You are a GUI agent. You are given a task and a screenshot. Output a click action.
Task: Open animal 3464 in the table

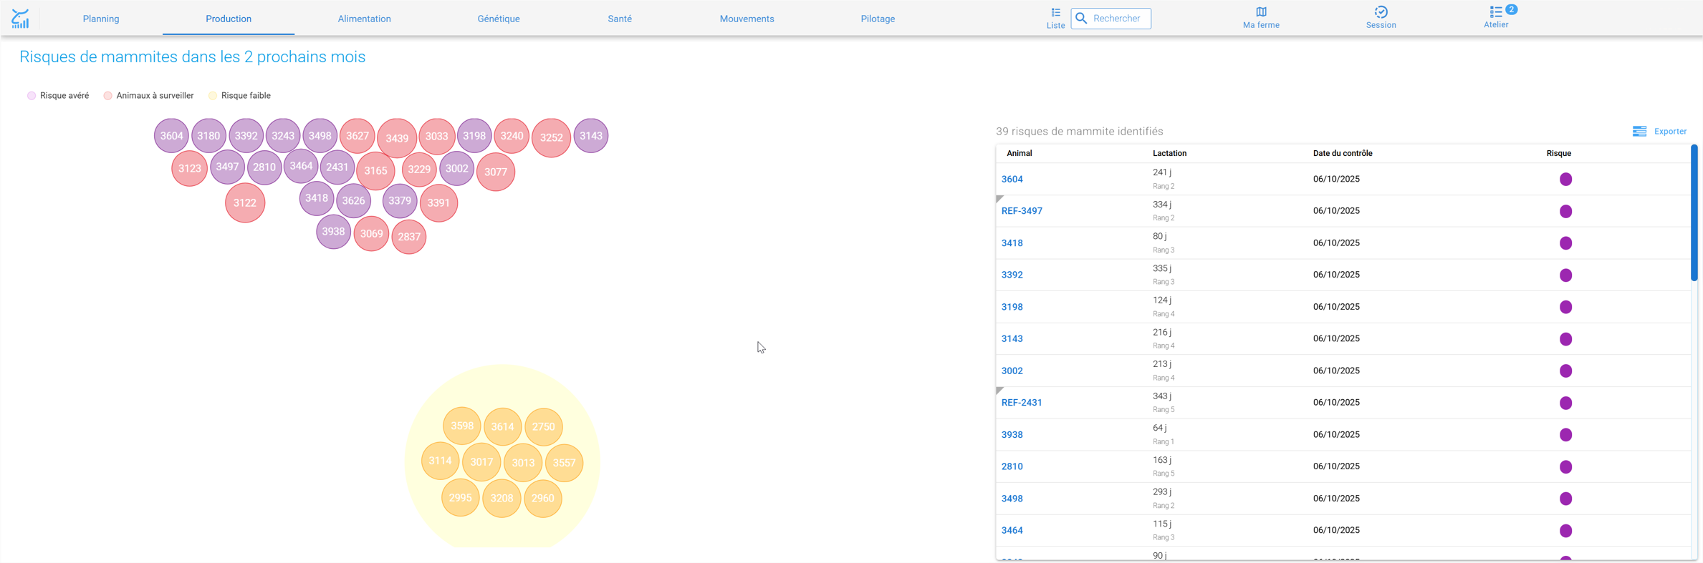click(x=1012, y=531)
